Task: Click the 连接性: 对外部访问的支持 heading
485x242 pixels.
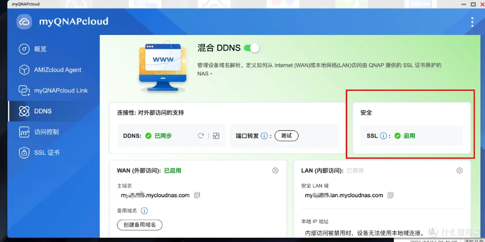Action: (x=150, y=113)
